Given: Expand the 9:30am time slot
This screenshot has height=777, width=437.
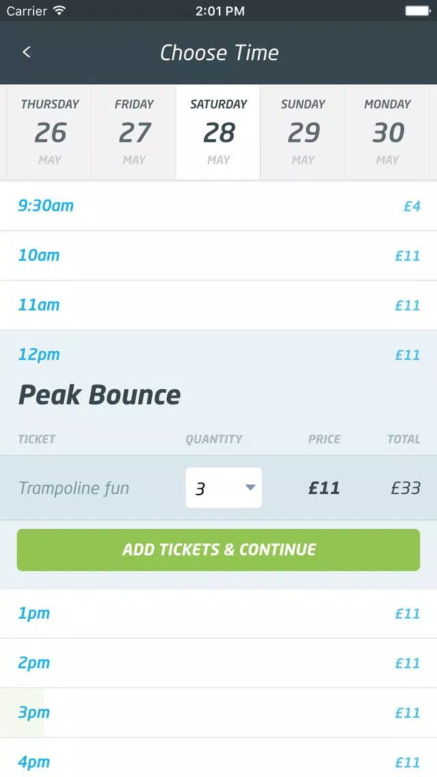Looking at the screenshot, I should [x=219, y=206].
